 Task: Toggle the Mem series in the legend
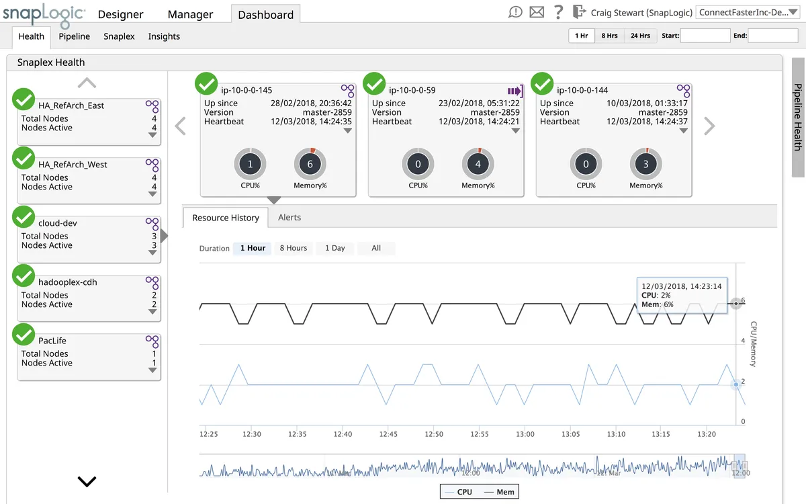(498, 492)
